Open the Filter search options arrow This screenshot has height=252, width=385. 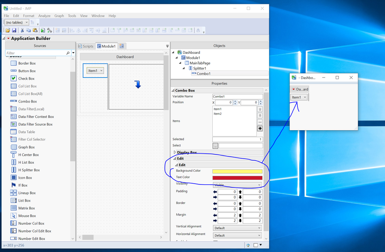coord(73,53)
